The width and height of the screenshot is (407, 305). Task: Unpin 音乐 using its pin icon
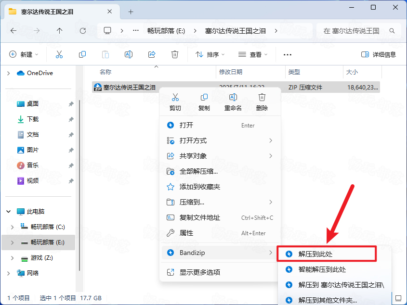(71, 165)
